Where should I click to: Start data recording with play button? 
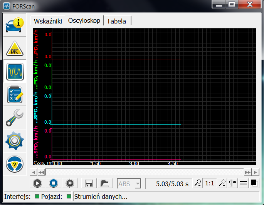[38, 183]
